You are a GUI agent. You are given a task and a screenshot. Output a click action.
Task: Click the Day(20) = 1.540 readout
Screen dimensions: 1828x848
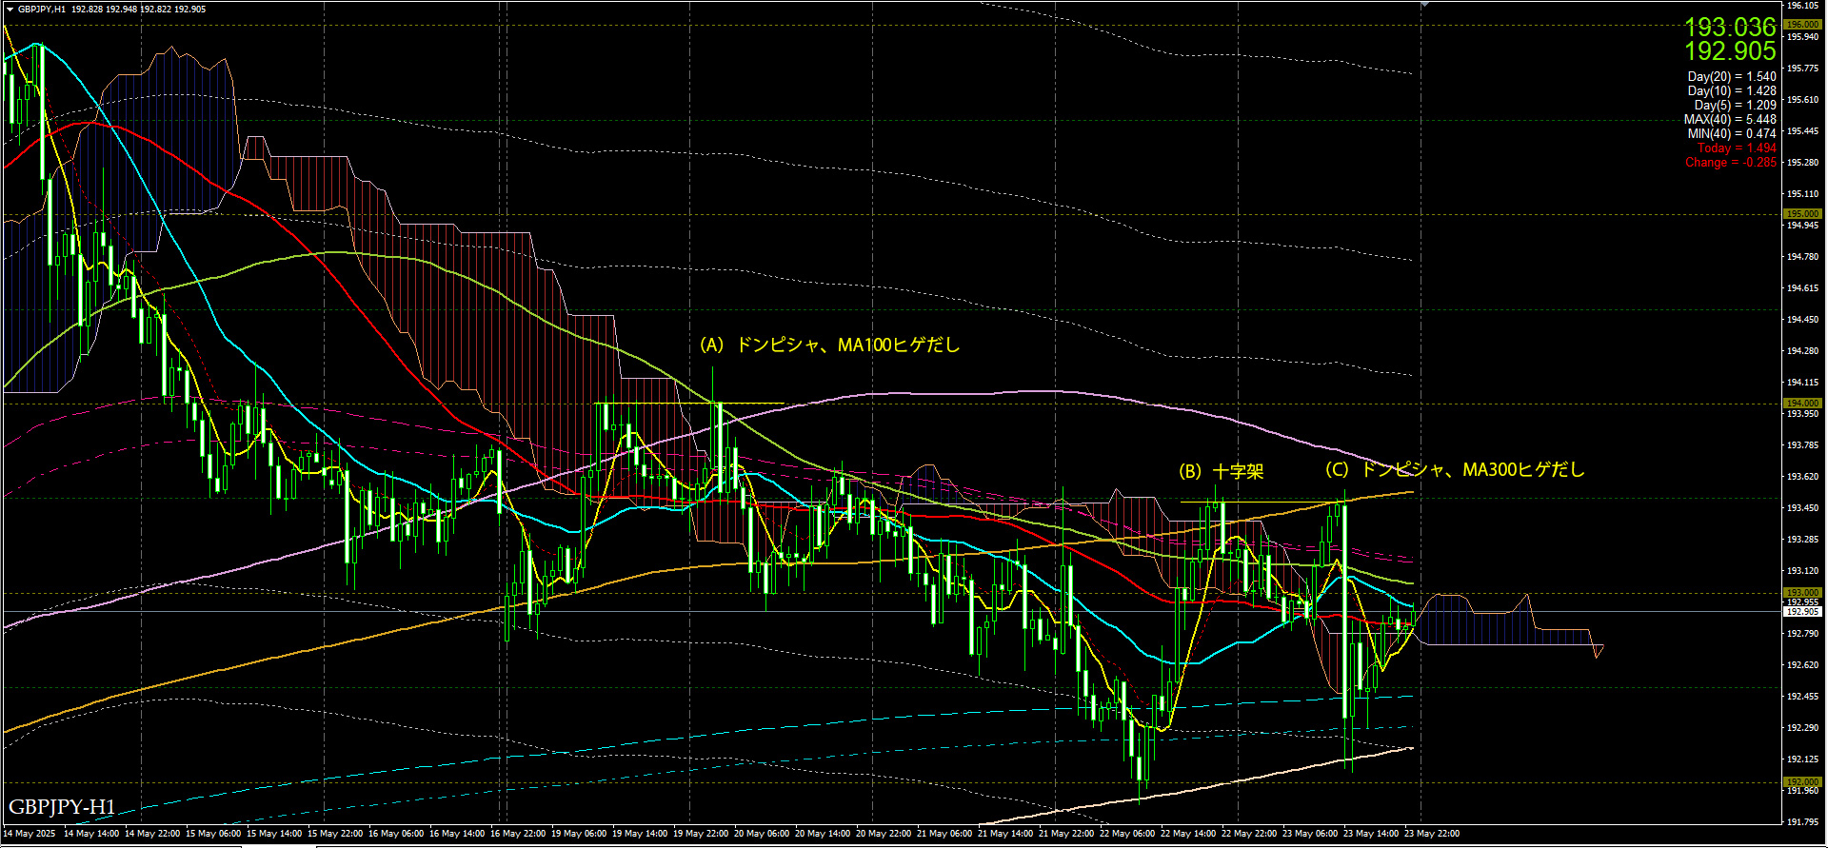coord(1732,76)
